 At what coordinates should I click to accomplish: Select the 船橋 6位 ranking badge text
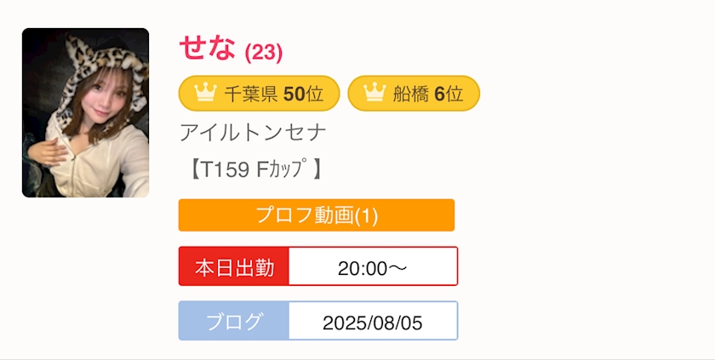tap(427, 94)
